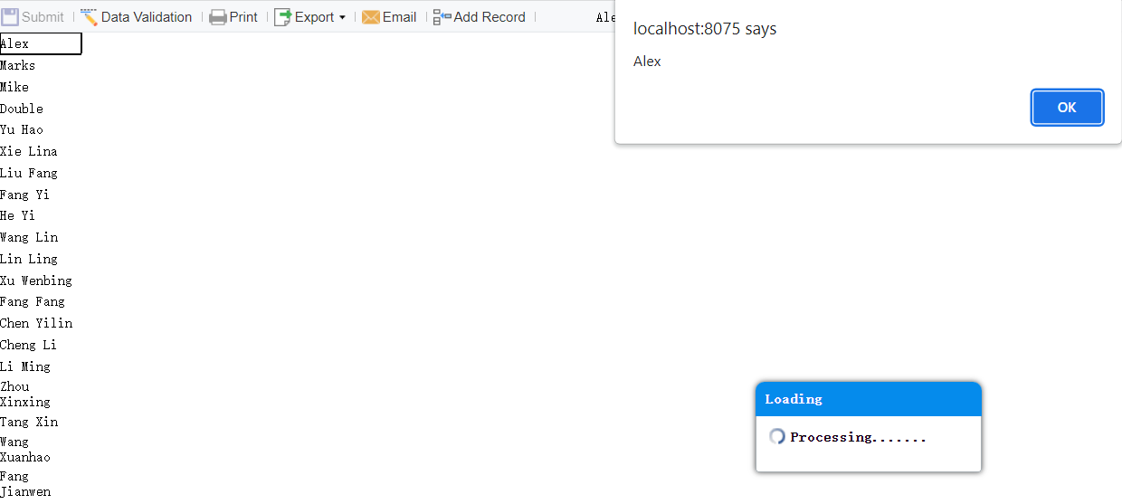Click the Loading dialog title bar
Viewport: 1122px width, 504px height.
click(x=869, y=399)
